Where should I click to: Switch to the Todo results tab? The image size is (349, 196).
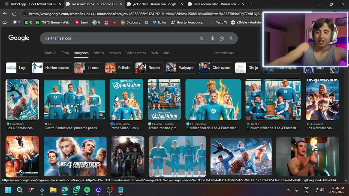65,53
